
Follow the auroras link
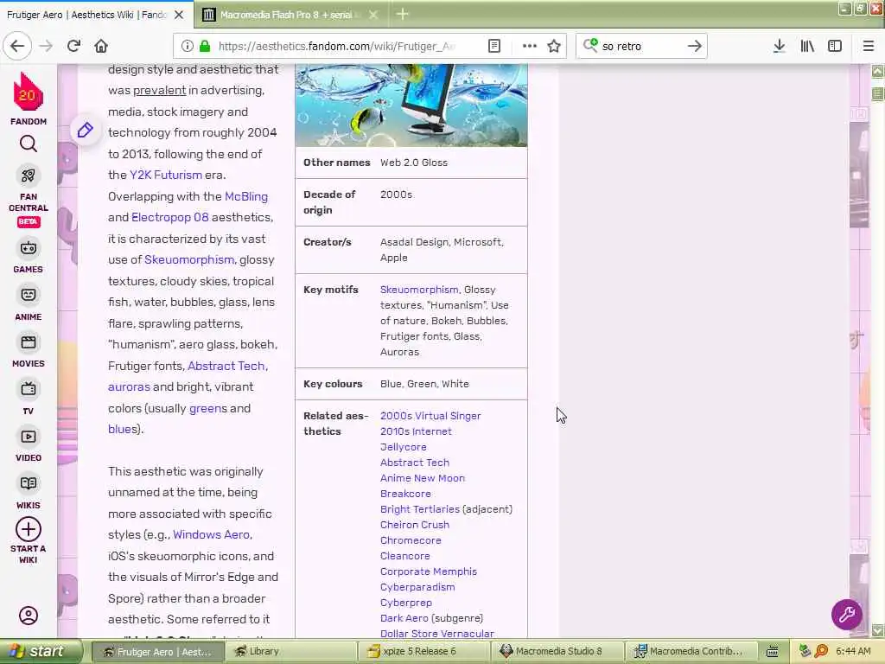(x=129, y=386)
